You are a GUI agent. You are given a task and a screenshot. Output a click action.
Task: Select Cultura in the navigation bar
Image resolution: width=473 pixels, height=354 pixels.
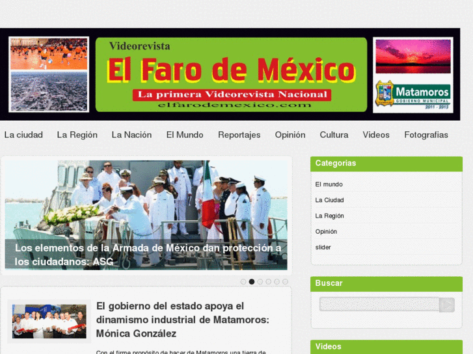pos(334,135)
